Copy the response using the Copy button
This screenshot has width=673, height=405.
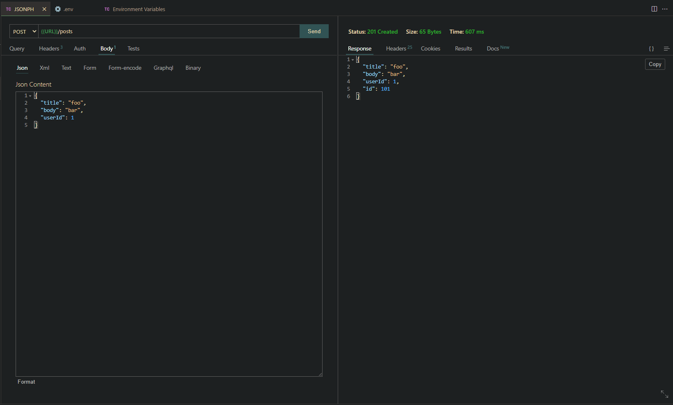(655, 64)
